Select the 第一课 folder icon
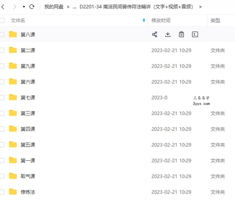Viewport: 235px width, 201px height. tap(13, 160)
